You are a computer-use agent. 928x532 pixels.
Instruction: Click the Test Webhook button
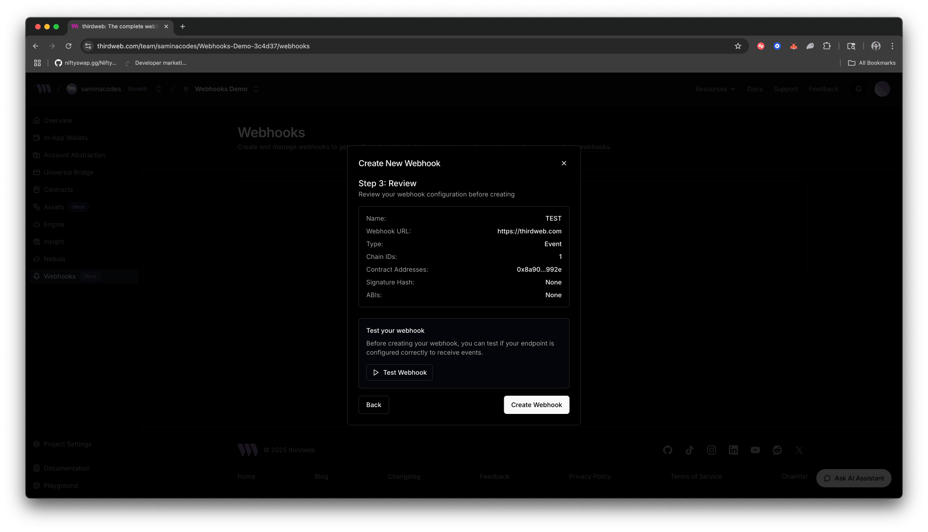point(399,372)
